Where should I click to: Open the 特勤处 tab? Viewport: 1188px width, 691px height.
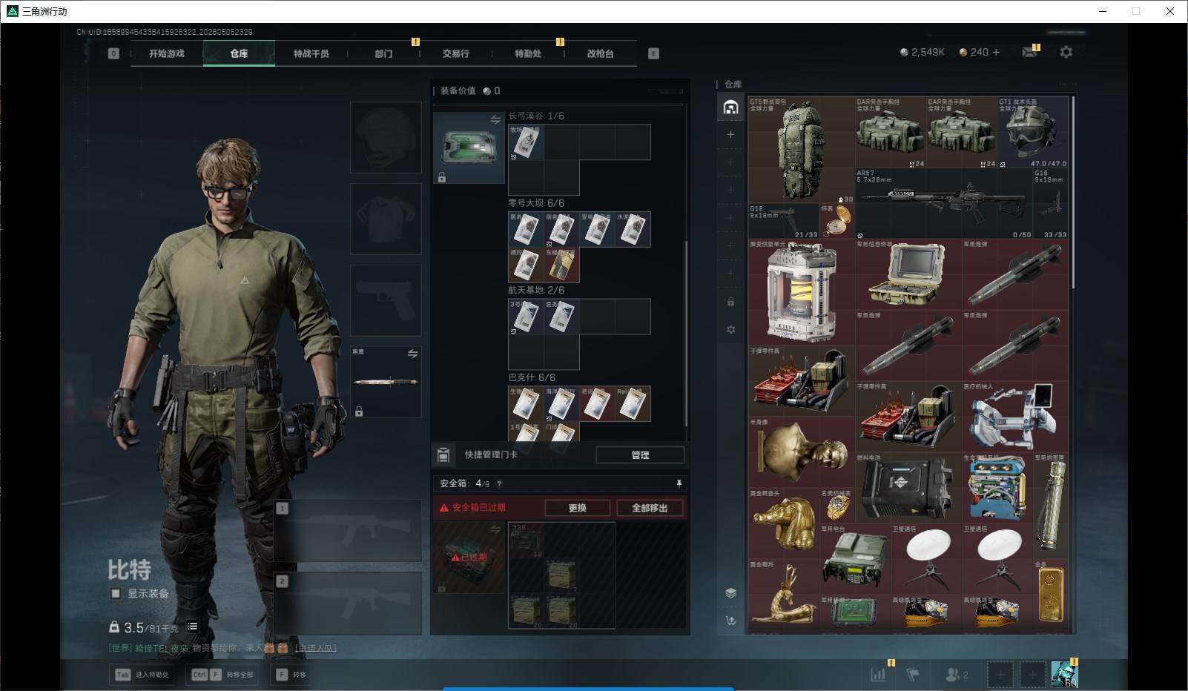tap(528, 53)
